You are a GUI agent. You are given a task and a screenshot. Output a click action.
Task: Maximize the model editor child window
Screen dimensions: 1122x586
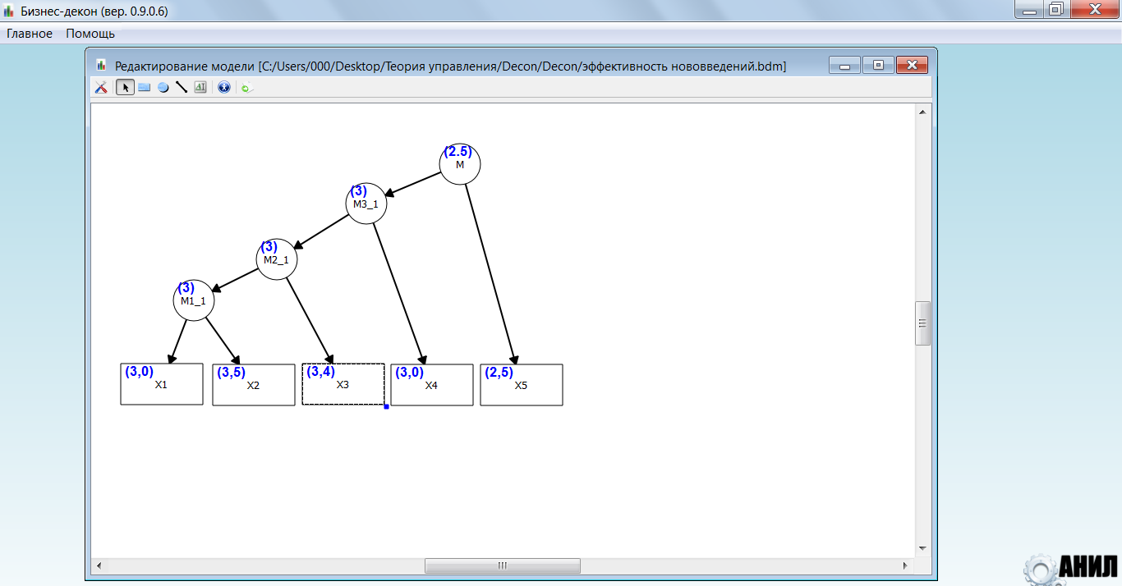pyautogui.click(x=878, y=66)
